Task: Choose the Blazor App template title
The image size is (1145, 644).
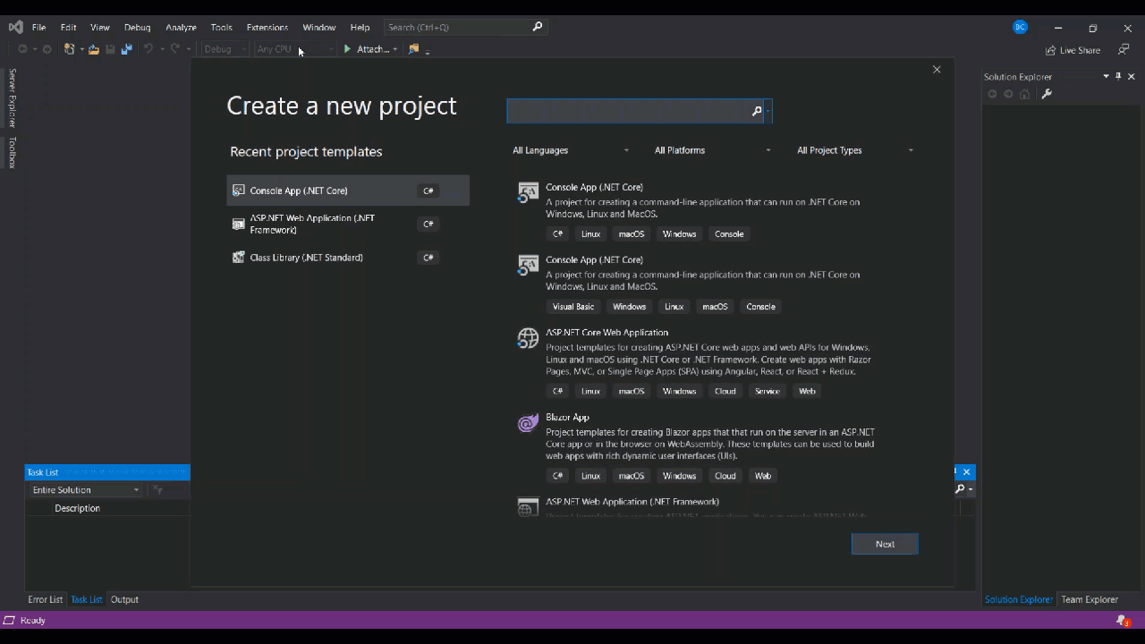Action: 567,417
